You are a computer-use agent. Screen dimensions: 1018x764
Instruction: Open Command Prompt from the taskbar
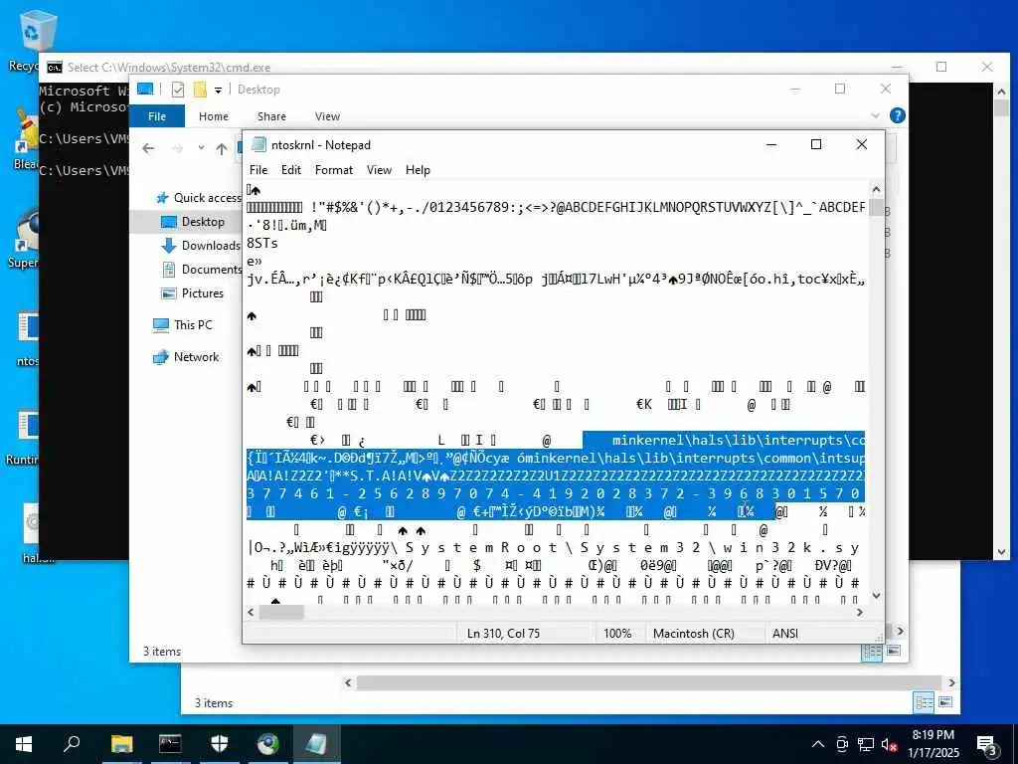[x=170, y=744]
